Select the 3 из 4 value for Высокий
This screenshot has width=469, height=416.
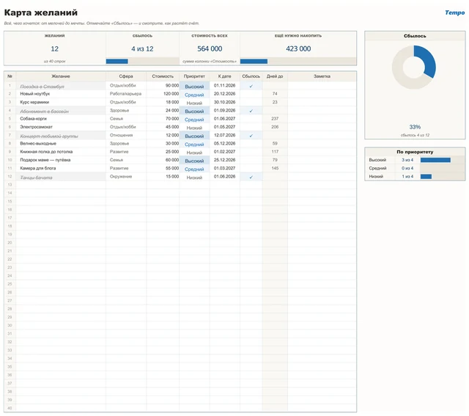407,160
